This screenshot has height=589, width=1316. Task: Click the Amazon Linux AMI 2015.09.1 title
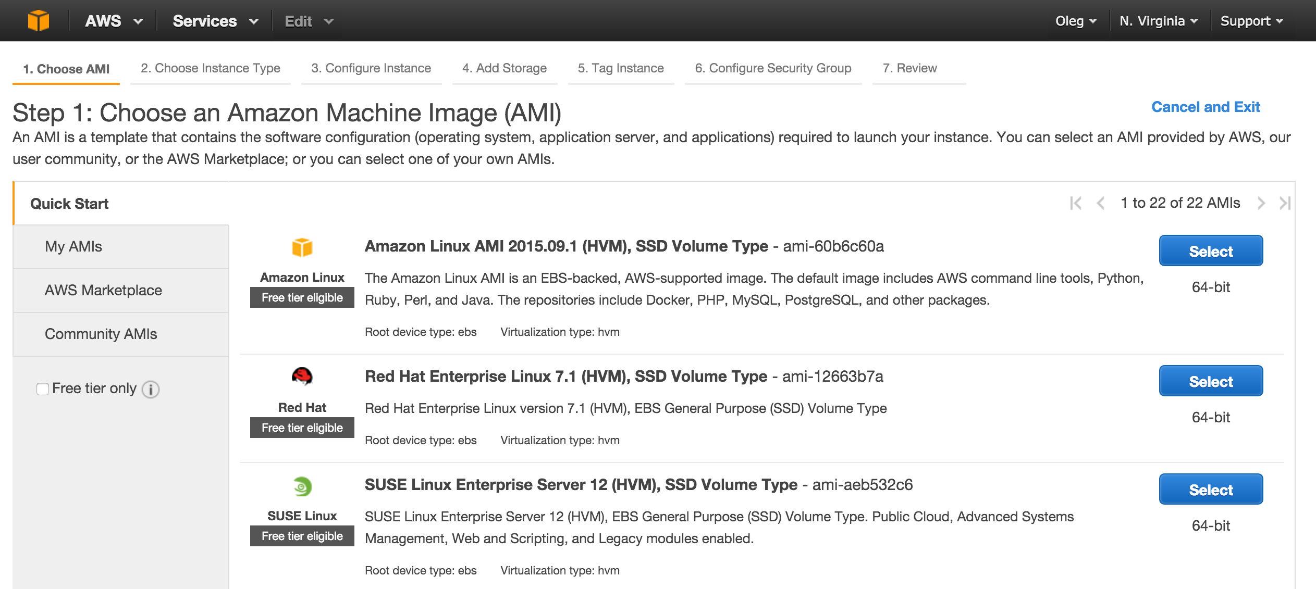(x=566, y=246)
